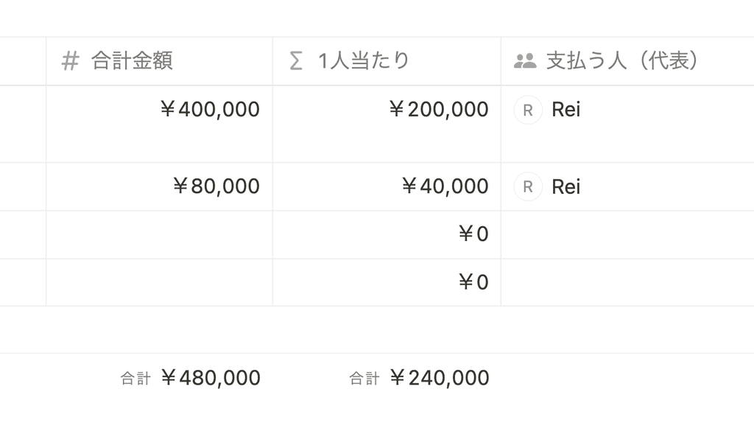Select Rei's avatar in the ￥400,000 row
754x448 pixels.
point(528,111)
